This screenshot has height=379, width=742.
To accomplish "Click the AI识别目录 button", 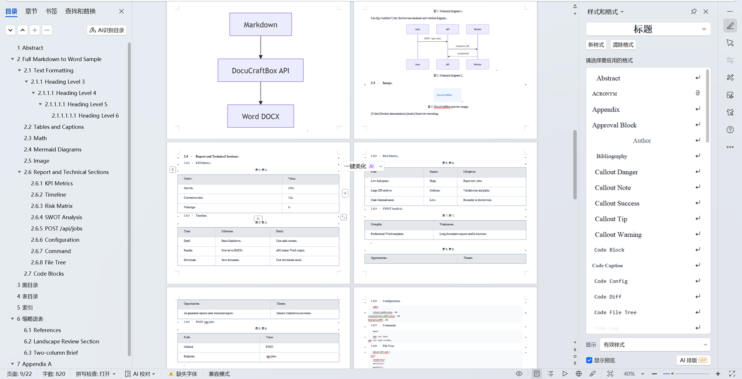I will 107,30.
